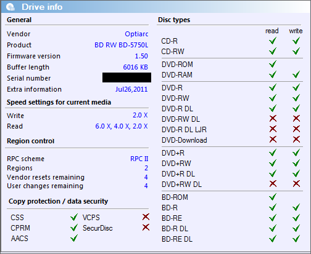The image size is (311, 254).
Task: Click the DVD-ROM read checkmark
Action: pyautogui.click(x=273, y=64)
